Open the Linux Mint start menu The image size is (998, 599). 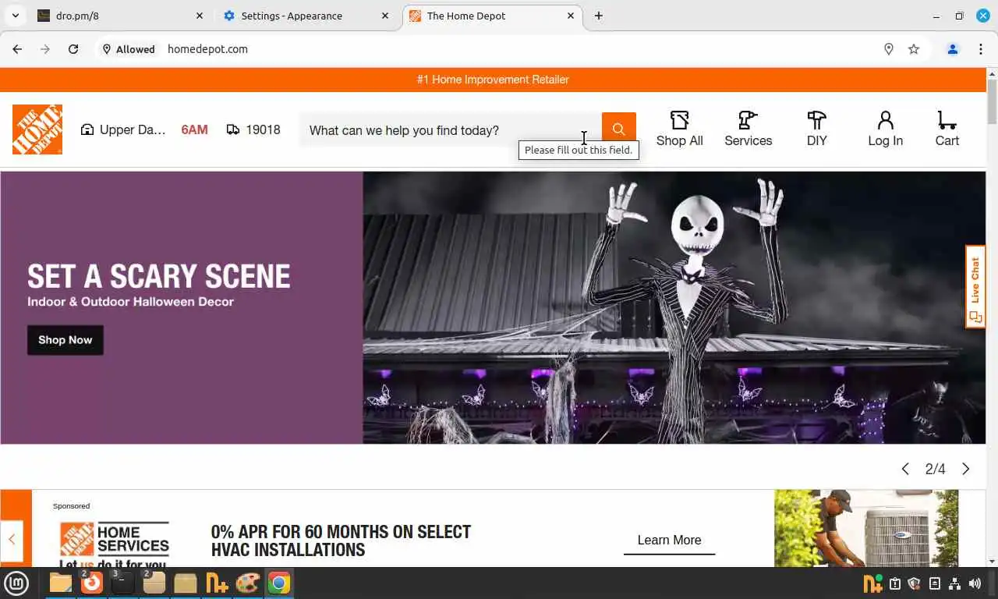16,583
